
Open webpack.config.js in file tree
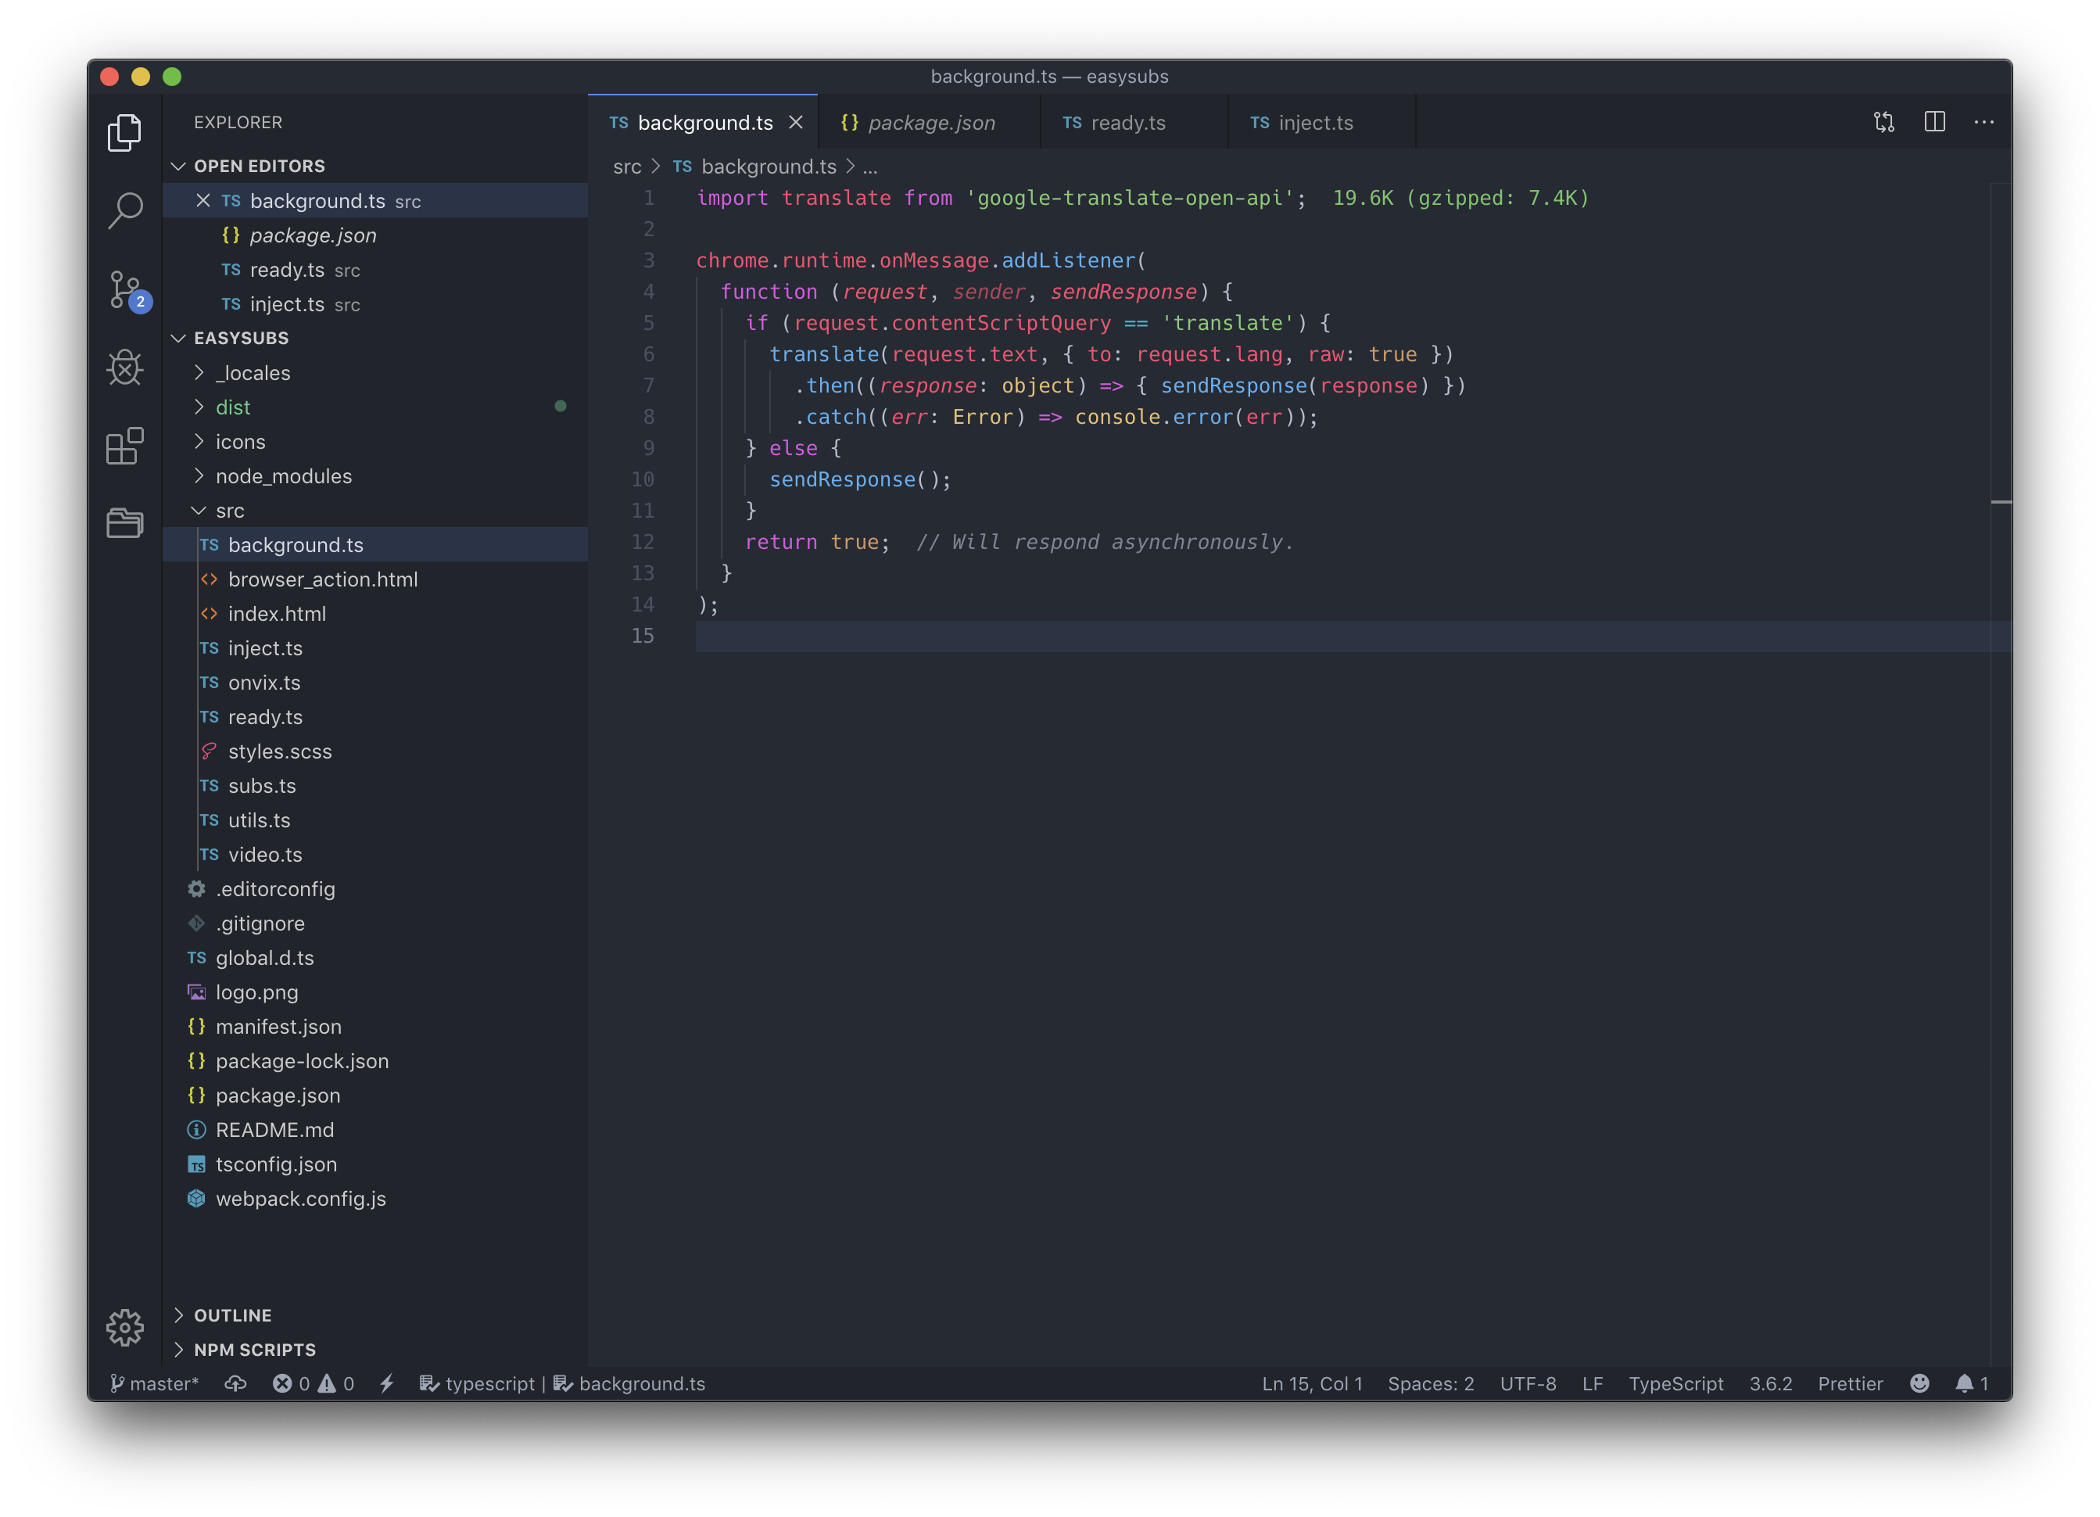(300, 1199)
